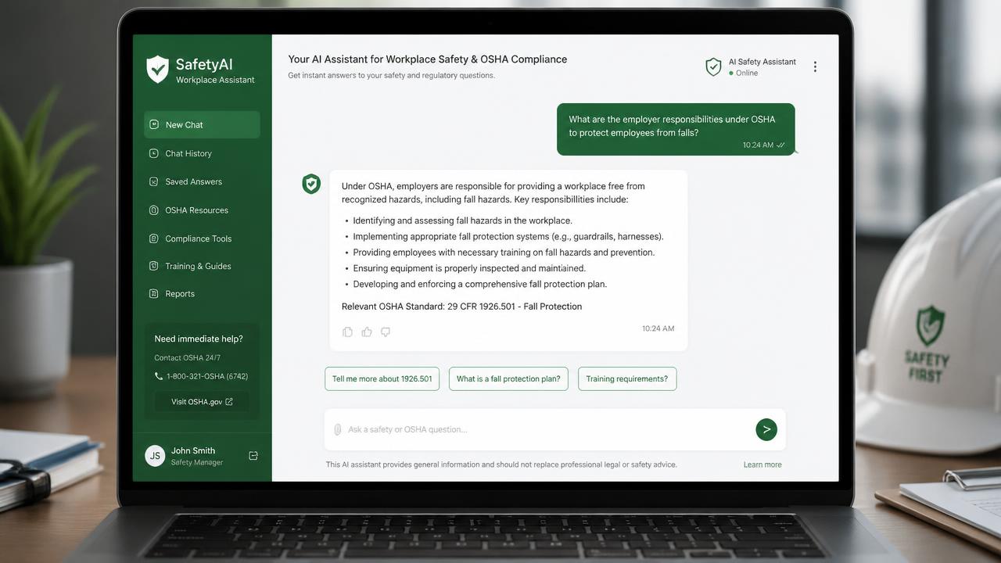Click the subtitle "Get instant answers to your safety and regulatory questions."
This screenshot has width=1001, height=563.
coord(391,76)
